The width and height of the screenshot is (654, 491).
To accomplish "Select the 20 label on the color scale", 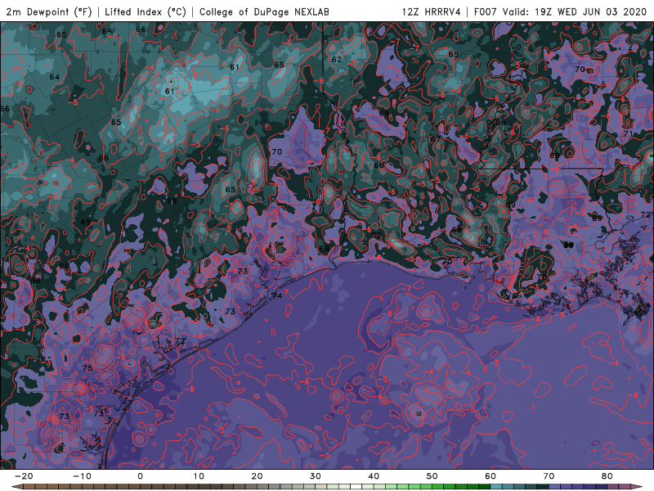I will [257, 476].
